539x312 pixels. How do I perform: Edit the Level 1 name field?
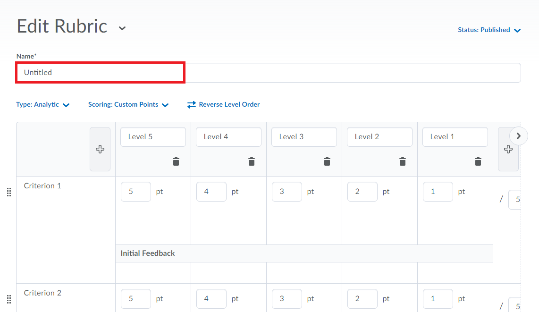point(455,137)
